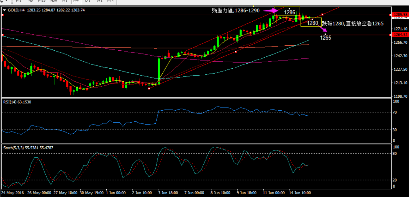410x197 pixels.
Task: Switch to the MN timeframe
Action: [110, 1]
